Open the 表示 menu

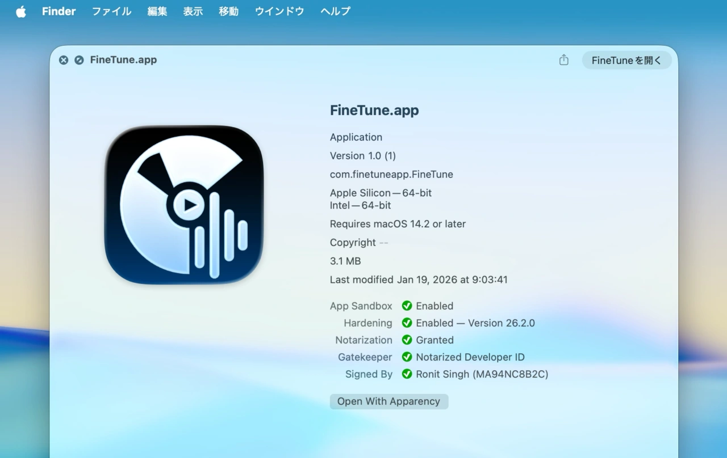click(193, 11)
